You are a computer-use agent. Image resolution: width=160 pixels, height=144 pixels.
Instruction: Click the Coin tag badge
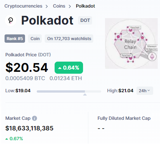coord(35,39)
